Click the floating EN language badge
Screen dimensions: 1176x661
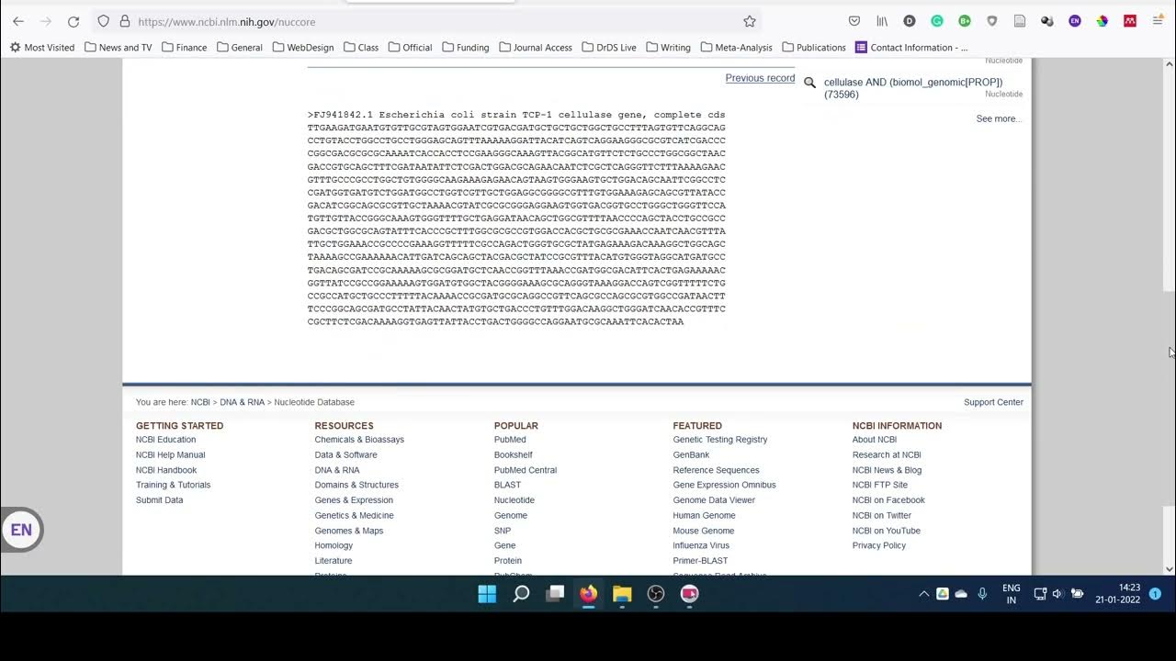click(x=21, y=530)
